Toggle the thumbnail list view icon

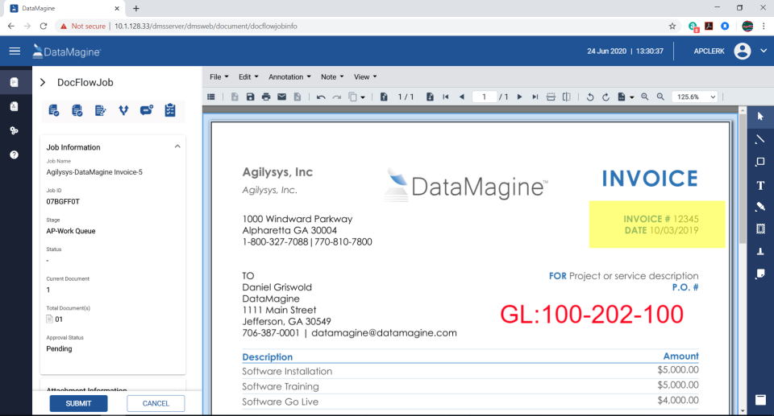[x=211, y=97]
